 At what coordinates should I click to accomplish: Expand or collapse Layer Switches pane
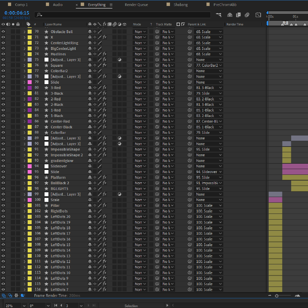(x=3, y=295)
